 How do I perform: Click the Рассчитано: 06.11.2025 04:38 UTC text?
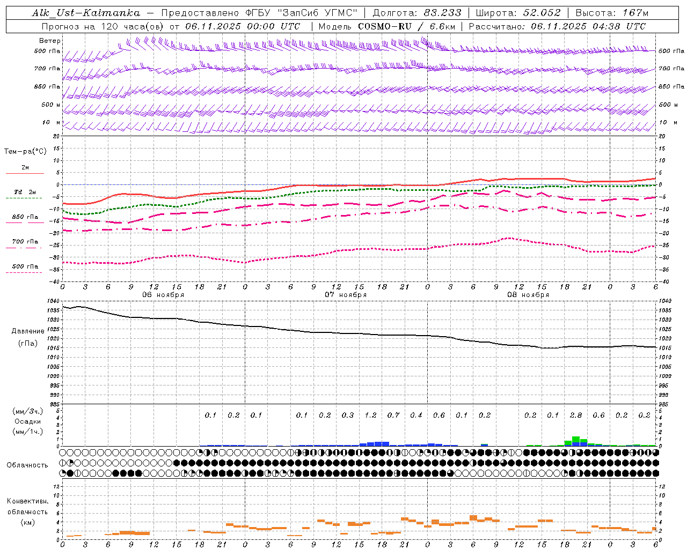pyautogui.click(x=557, y=26)
